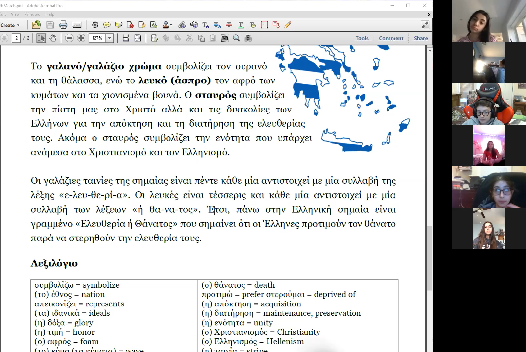Screen dimensions: 526x352
Task: Add a sticky note comment bubble
Action: point(107,25)
